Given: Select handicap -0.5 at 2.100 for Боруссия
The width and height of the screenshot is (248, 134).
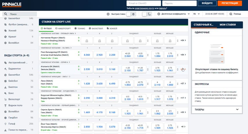Looking at the screenshot, I should (x=127, y=98).
